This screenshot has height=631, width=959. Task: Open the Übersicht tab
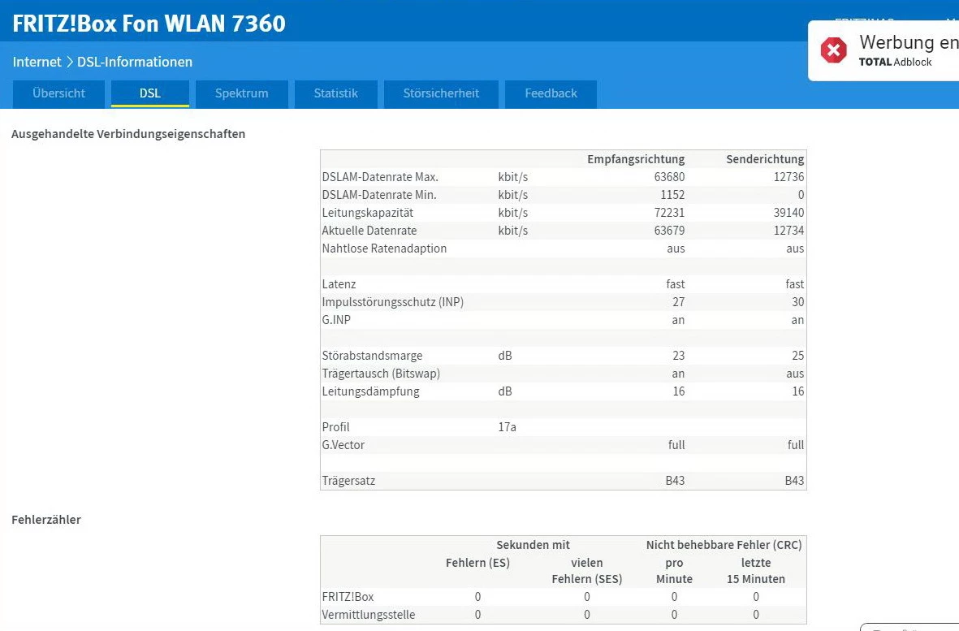(x=58, y=93)
